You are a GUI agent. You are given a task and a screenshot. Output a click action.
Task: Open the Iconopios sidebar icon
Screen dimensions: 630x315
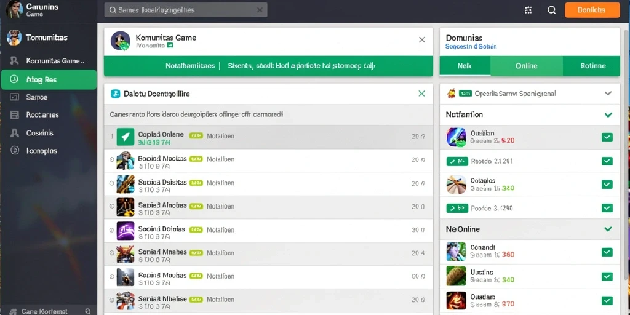(15, 151)
